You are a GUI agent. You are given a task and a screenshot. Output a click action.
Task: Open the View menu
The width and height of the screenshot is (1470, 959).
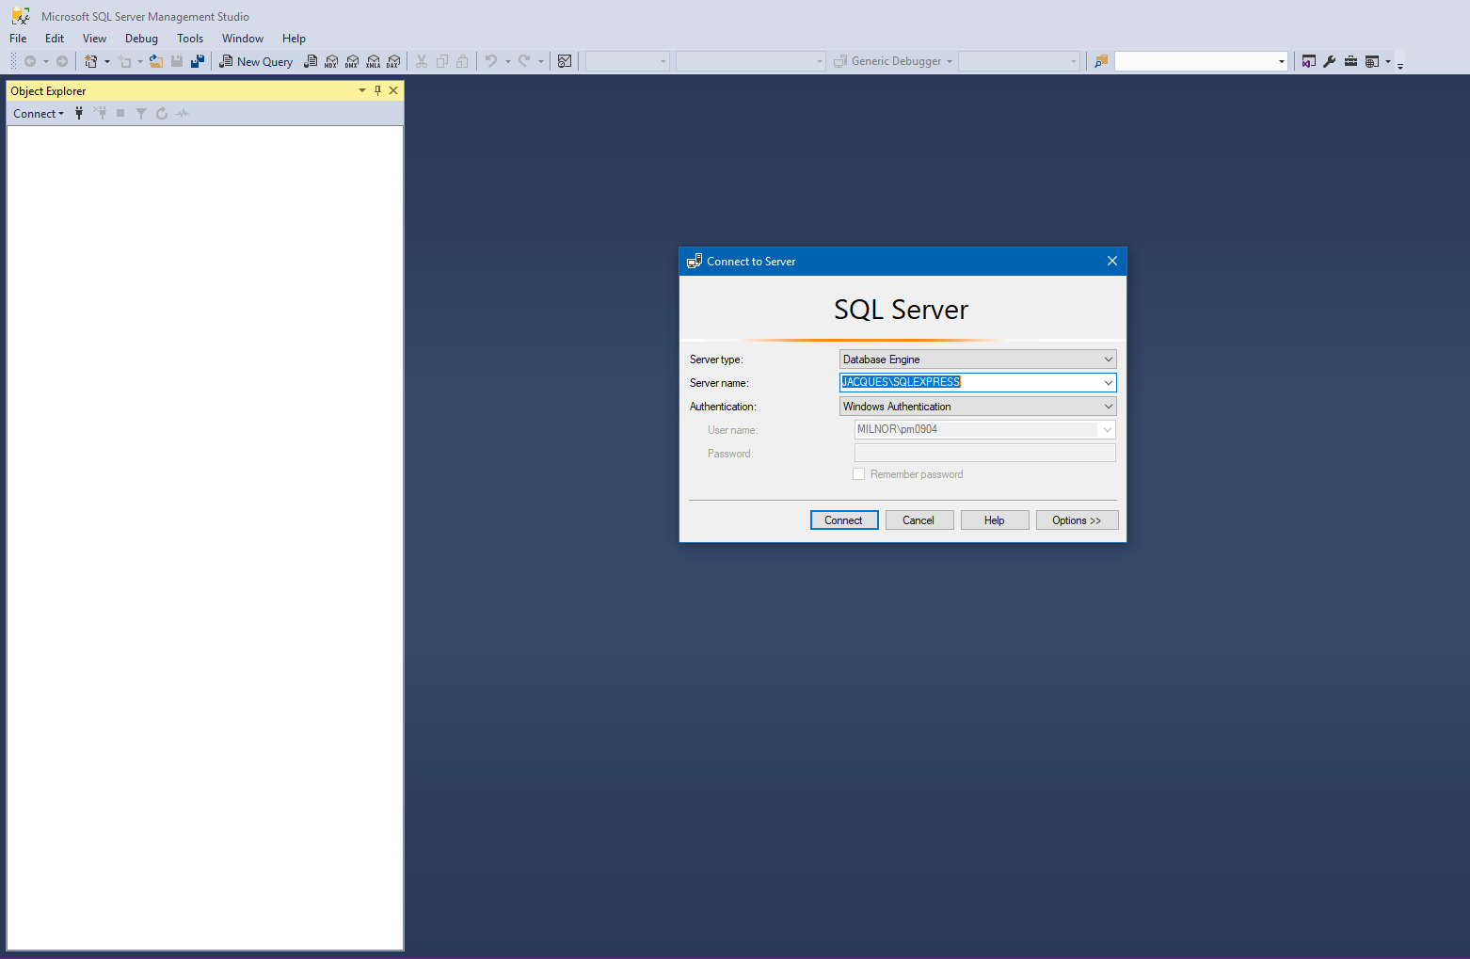coord(94,39)
